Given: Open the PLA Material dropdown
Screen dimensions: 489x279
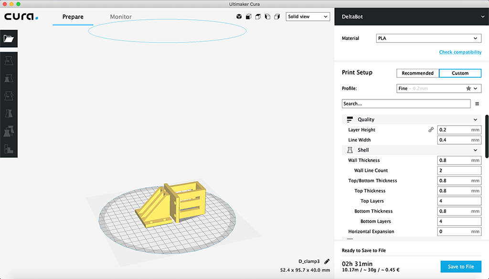Looking at the screenshot, I should (x=428, y=38).
